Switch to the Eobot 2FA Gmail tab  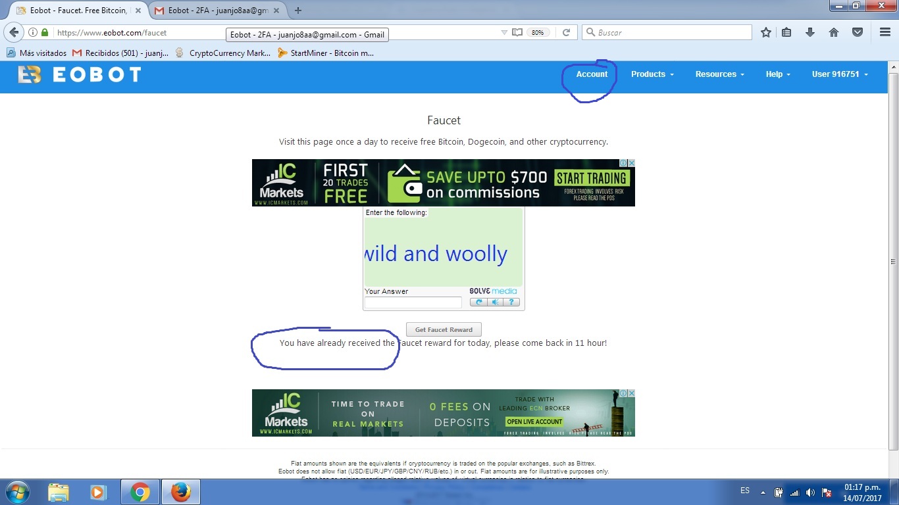[x=217, y=11]
